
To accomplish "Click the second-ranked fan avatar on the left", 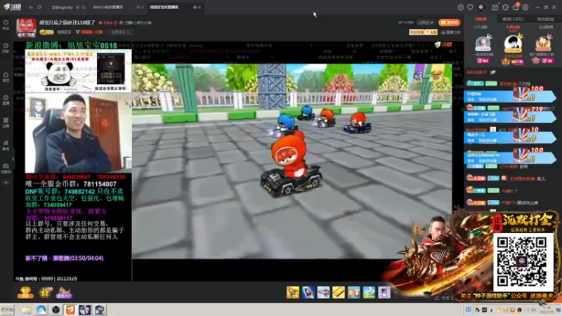I will pos(483,45).
